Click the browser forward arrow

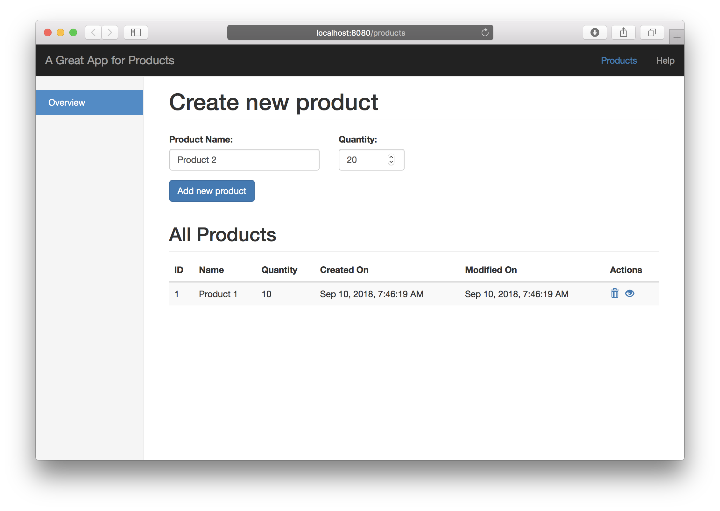(x=110, y=32)
